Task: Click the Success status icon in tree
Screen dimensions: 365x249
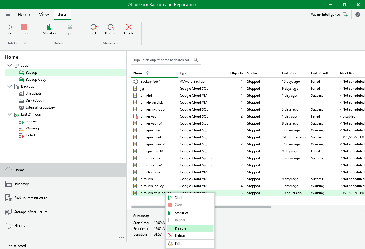Action: [21, 121]
